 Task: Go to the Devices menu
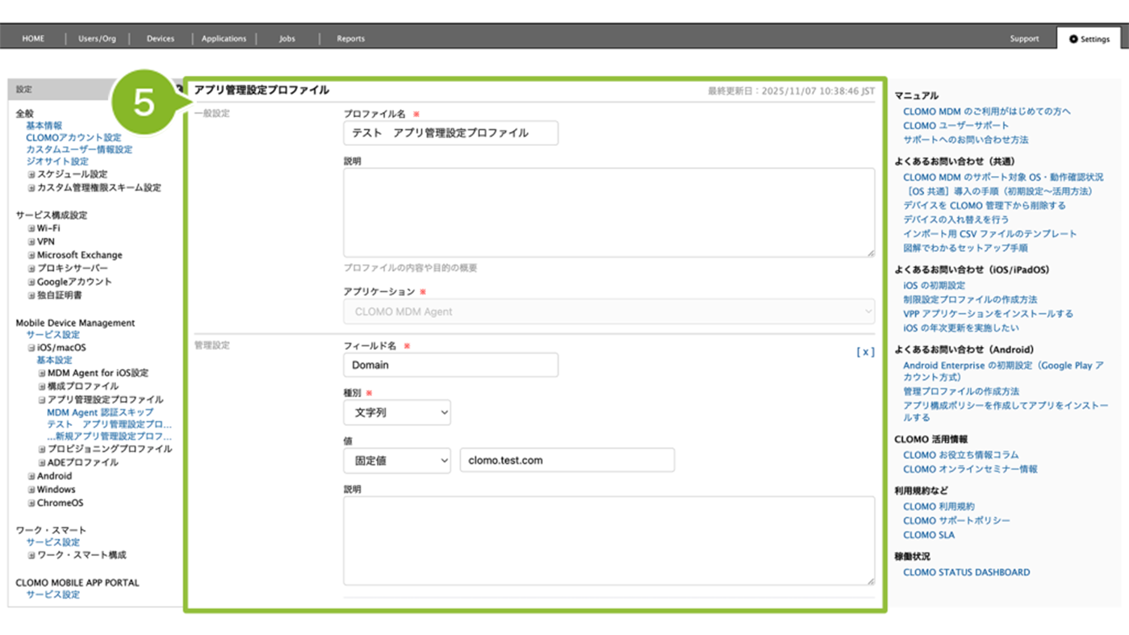[x=160, y=39]
